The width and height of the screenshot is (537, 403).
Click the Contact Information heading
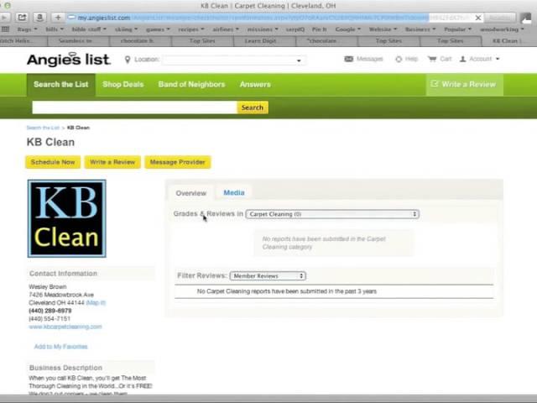click(x=64, y=274)
